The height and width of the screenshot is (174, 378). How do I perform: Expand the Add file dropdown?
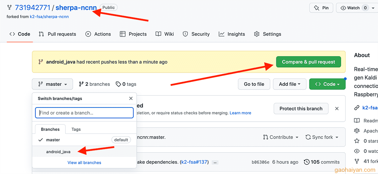coord(290,84)
